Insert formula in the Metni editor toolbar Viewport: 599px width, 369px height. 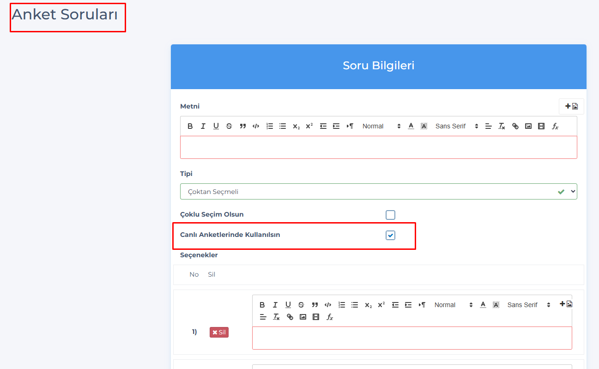(x=555, y=126)
